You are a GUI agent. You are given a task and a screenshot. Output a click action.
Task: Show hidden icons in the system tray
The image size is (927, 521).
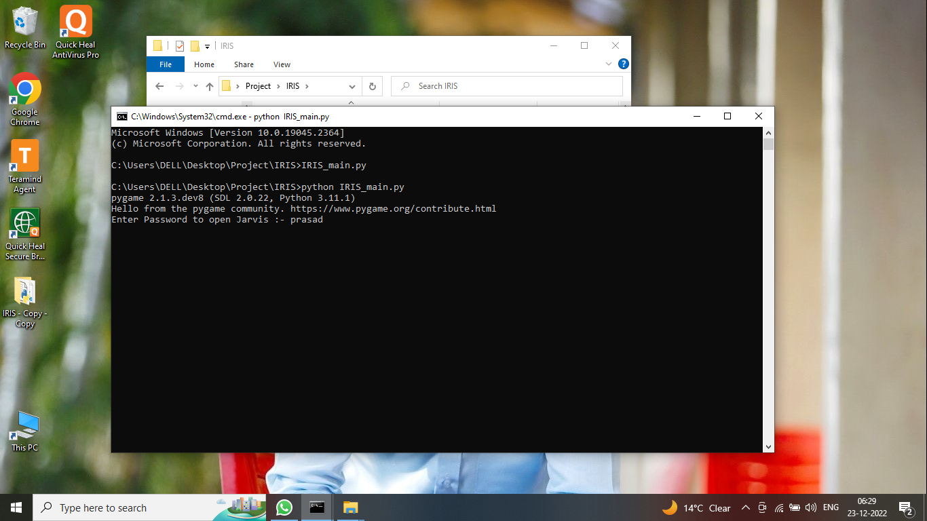click(x=745, y=507)
